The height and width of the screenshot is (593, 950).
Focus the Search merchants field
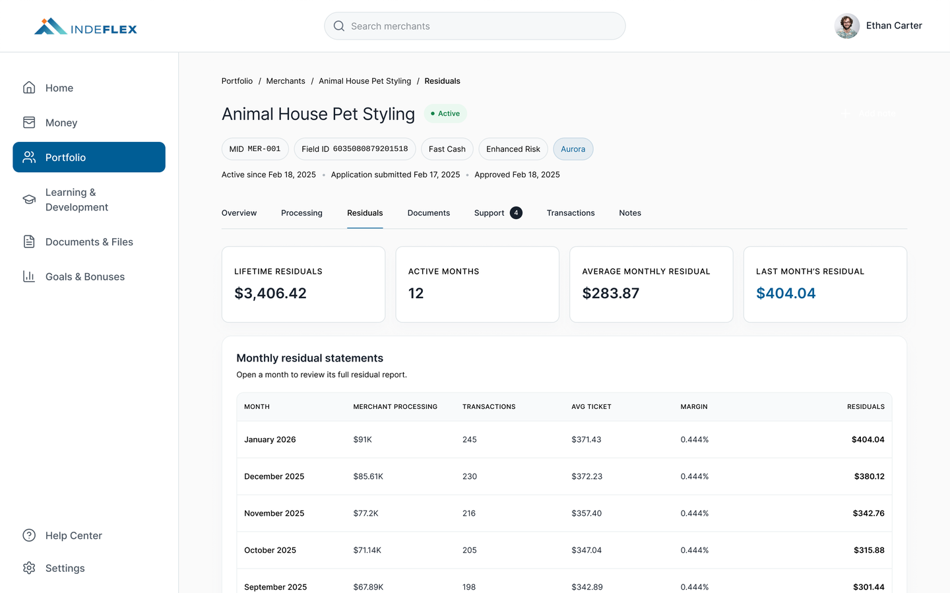475,26
